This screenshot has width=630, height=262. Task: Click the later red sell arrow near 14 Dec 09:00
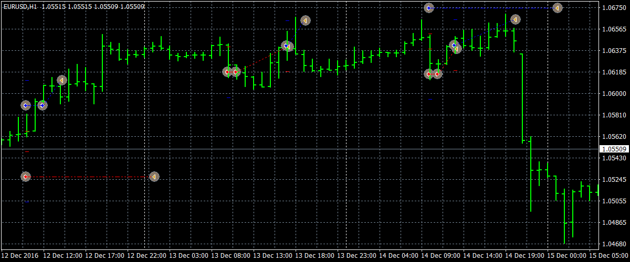437,74
